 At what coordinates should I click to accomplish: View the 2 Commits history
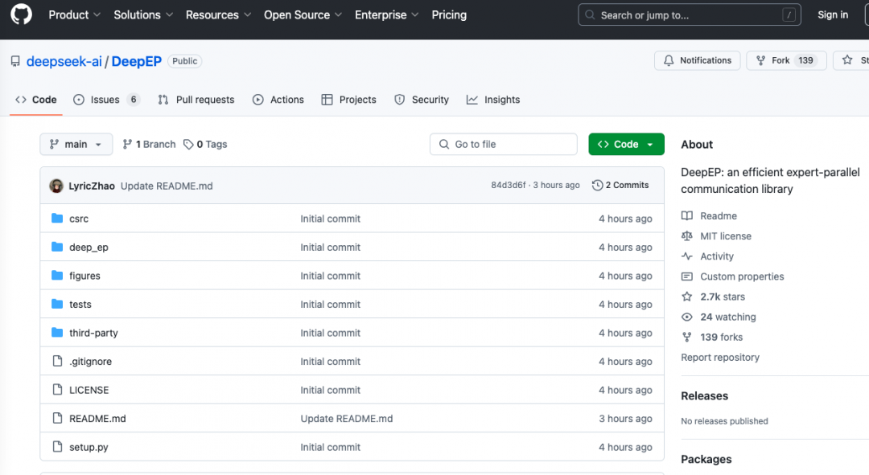[x=620, y=185]
